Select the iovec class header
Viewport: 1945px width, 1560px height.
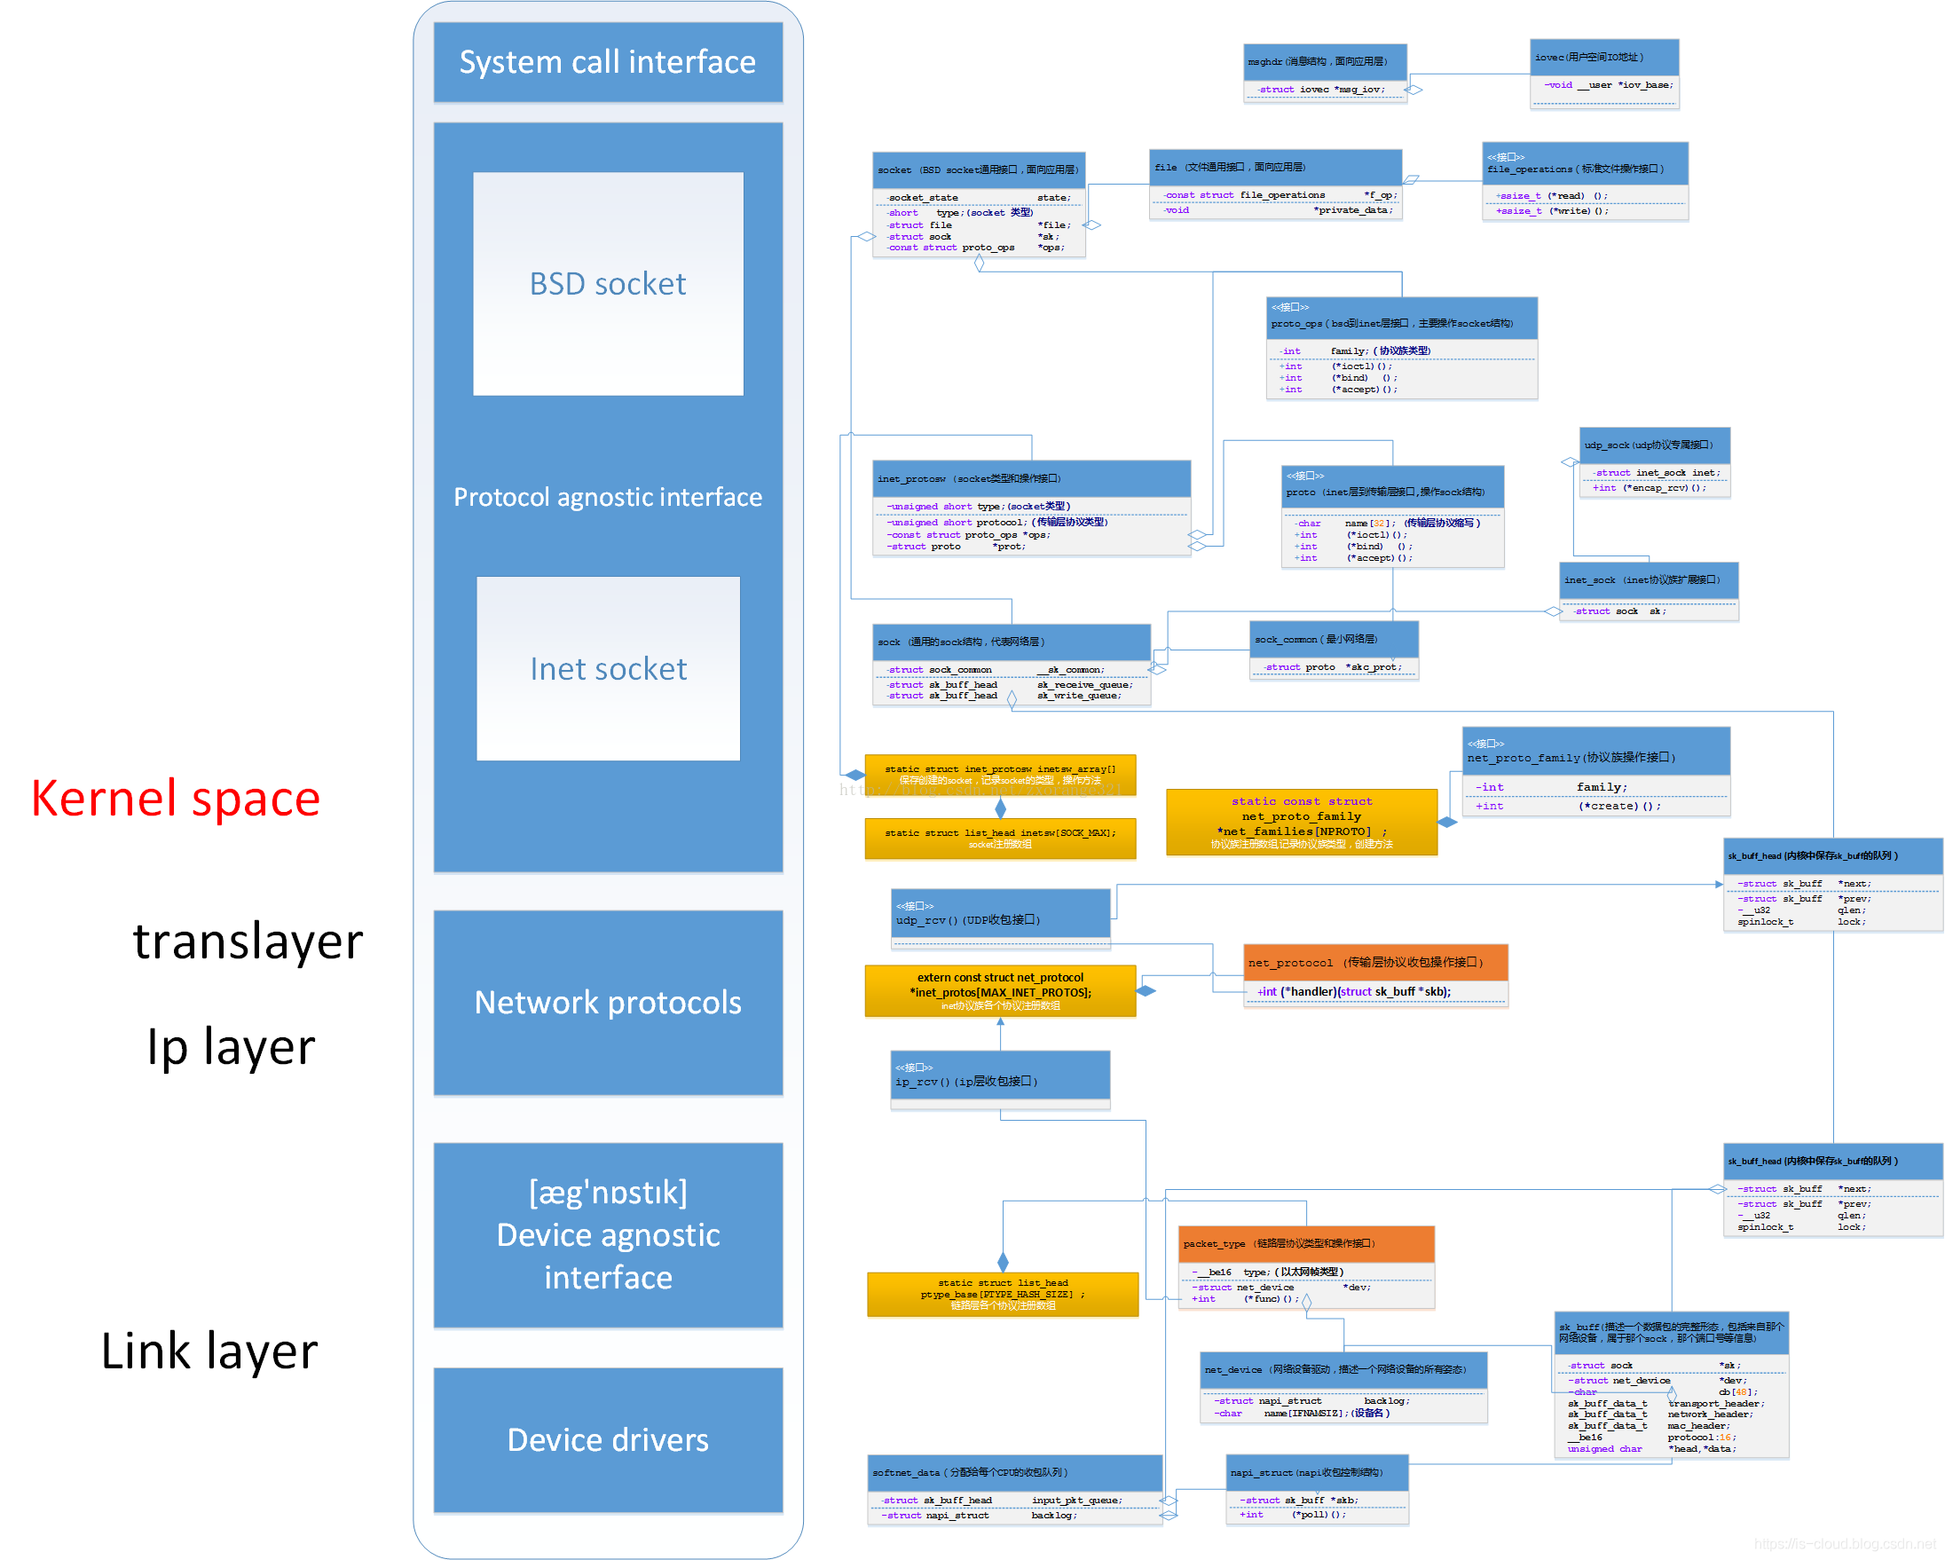pos(1604,57)
